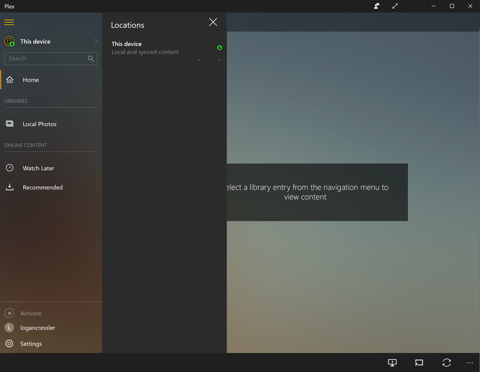This screenshot has height=372, width=480.
Task: Expand This device location chevron
Action: click(95, 41)
